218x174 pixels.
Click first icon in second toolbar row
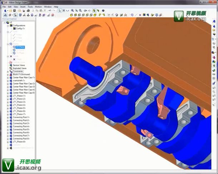5,15
